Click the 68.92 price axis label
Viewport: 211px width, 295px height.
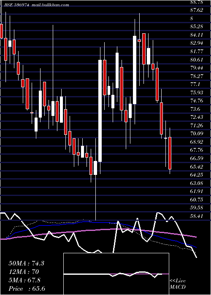[x=197, y=142]
